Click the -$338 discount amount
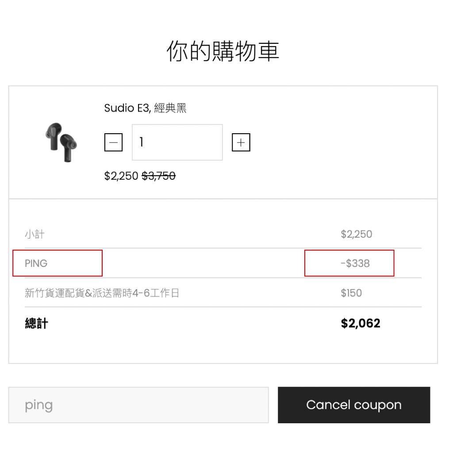 pyautogui.click(x=355, y=263)
